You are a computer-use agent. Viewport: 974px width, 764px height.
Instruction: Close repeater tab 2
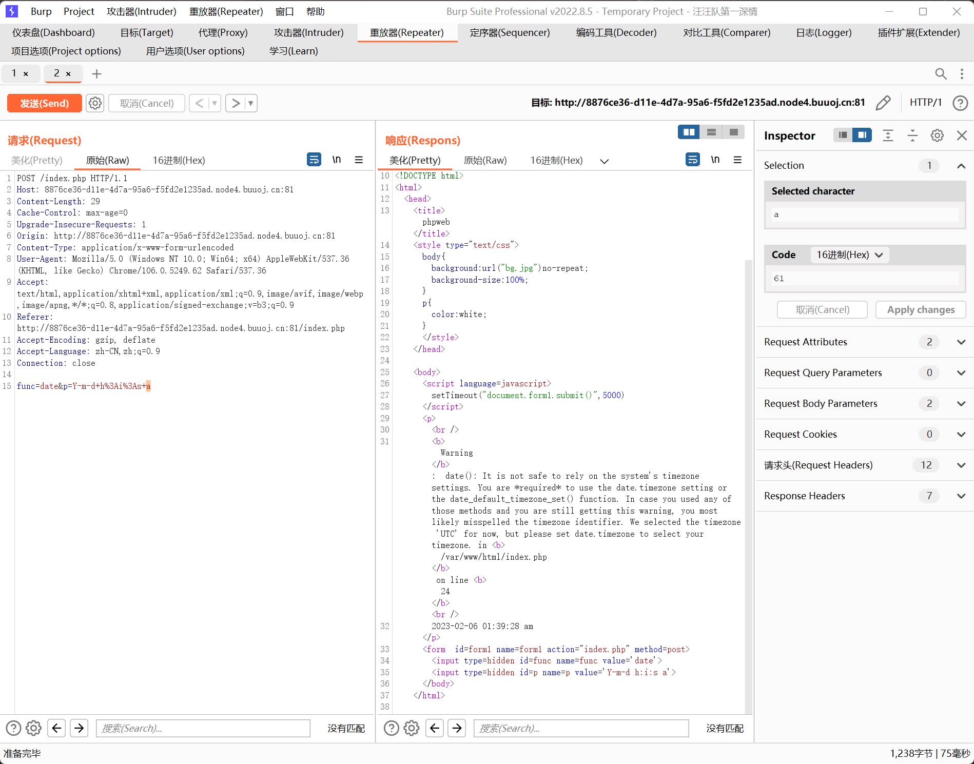point(68,74)
